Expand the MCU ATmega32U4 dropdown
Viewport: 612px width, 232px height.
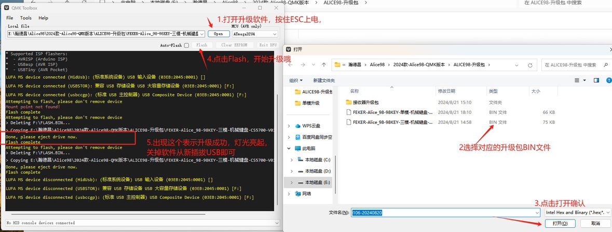pos(274,34)
